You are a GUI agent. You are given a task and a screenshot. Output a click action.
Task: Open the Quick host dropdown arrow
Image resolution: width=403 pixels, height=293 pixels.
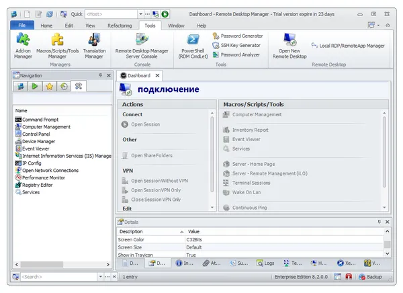(x=140, y=14)
